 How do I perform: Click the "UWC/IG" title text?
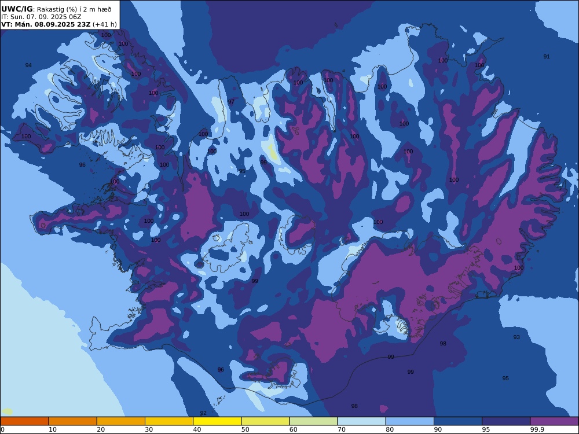point(17,9)
